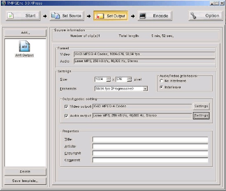Click the Encode film icon

[143, 16]
